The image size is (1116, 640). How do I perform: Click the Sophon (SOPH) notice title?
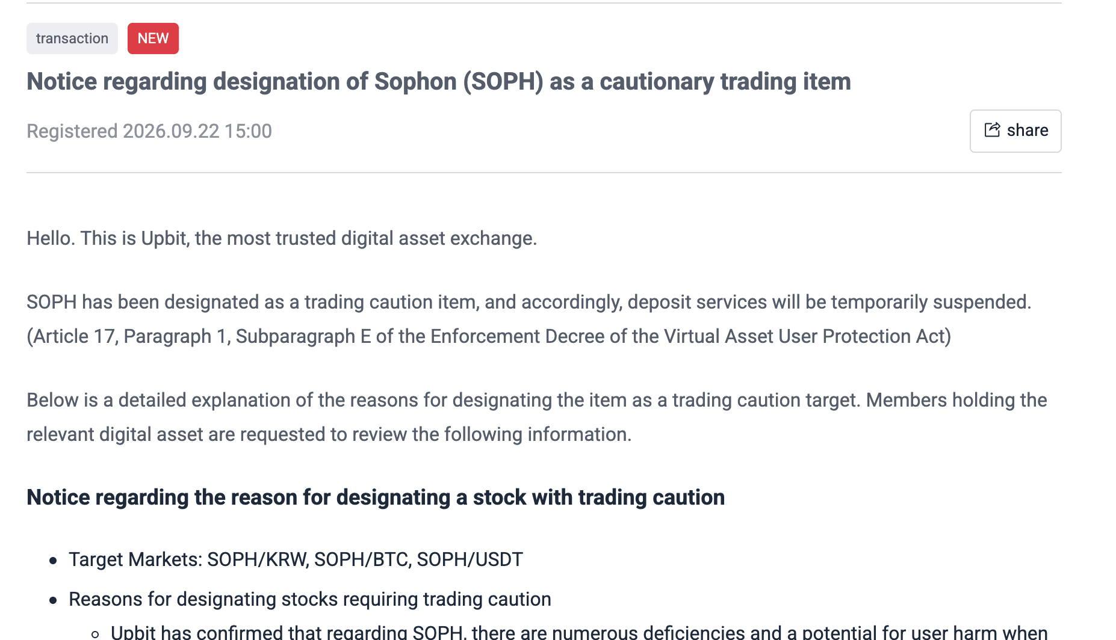pyautogui.click(x=439, y=82)
